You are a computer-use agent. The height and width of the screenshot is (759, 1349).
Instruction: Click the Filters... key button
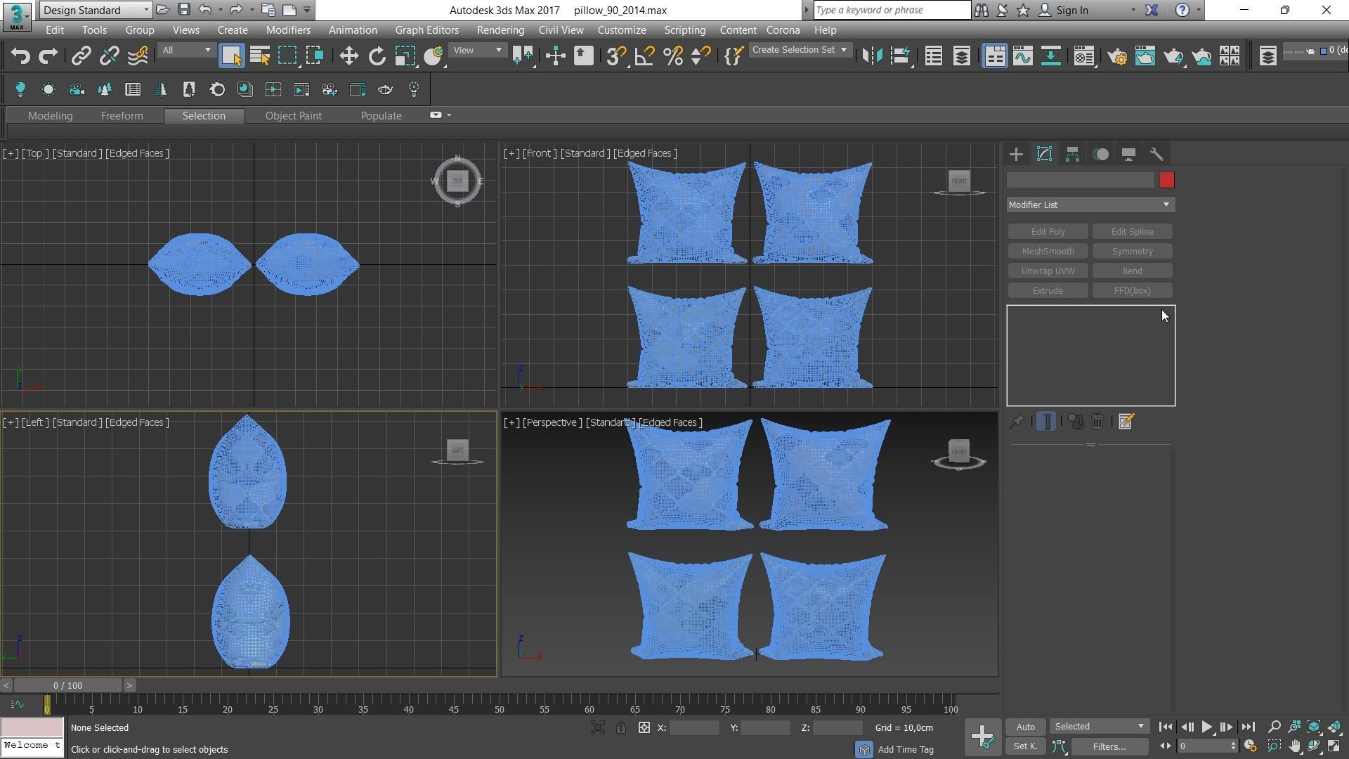click(1109, 746)
